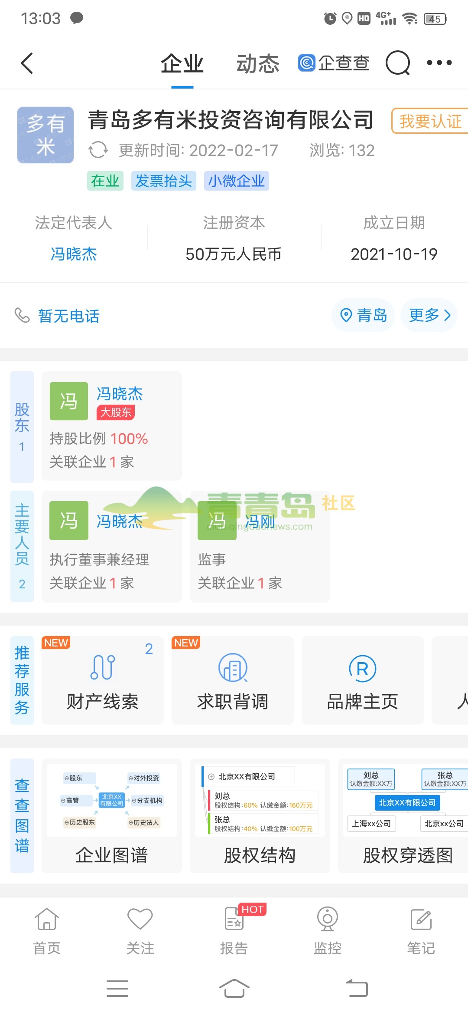Open the 报告 document icon
The width and height of the screenshot is (468, 1016).
234,918
